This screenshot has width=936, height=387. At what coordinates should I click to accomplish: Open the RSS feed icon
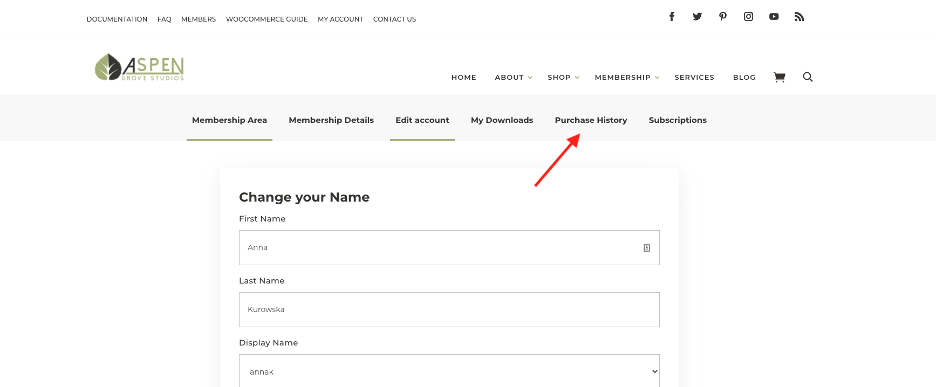coord(800,17)
